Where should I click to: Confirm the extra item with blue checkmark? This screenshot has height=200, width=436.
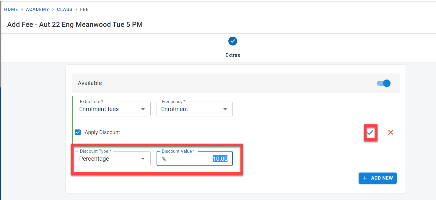pyautogui.click(x=370, y=133)
